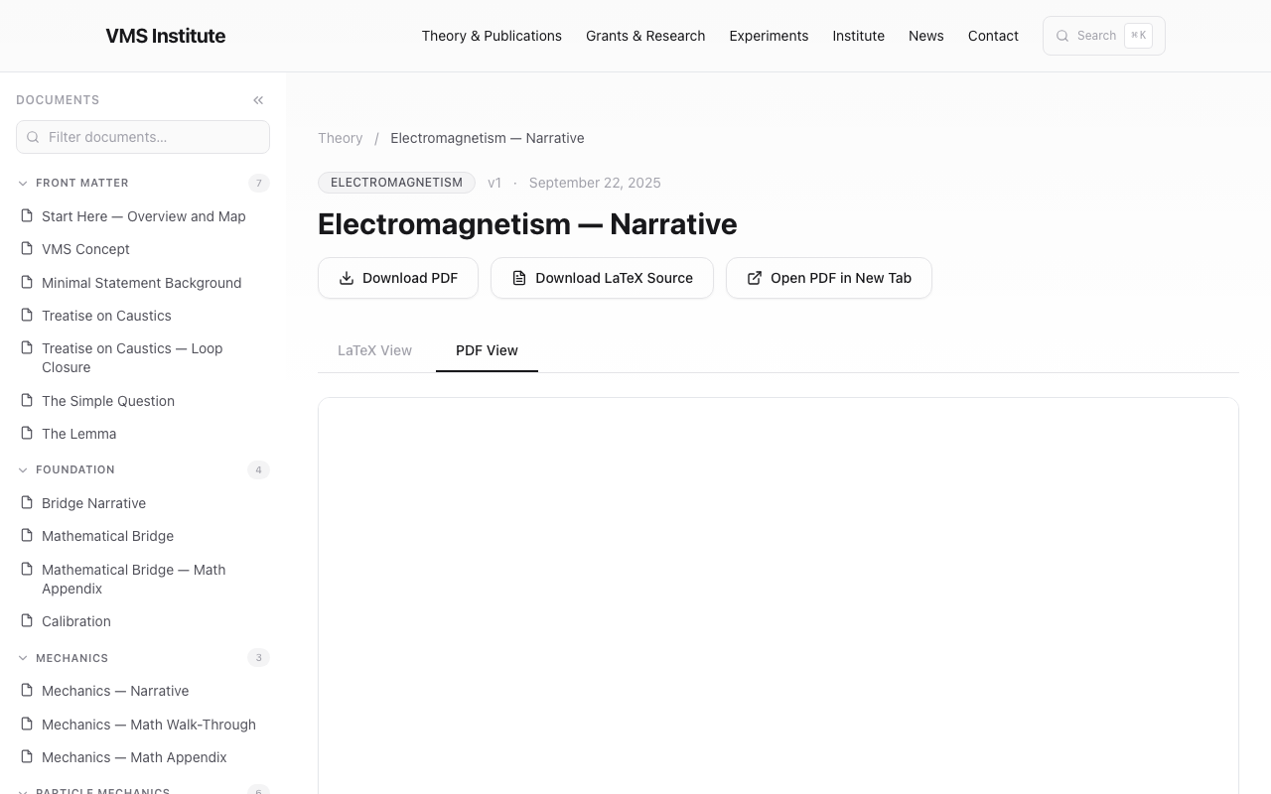The image size is (1271, 794).
Task: Switch to the LaTeX View tab
Action: coord(374,350)
